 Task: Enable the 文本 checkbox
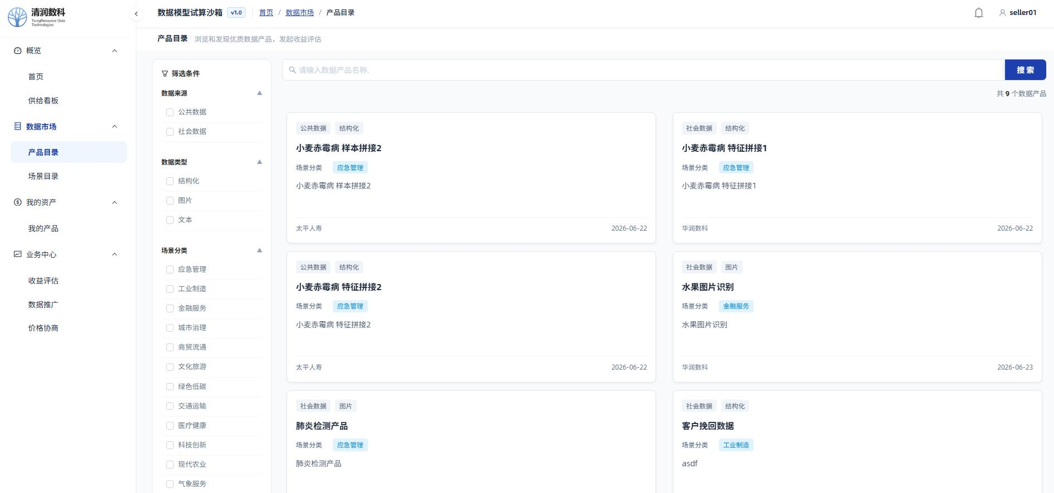coord(170,220)
